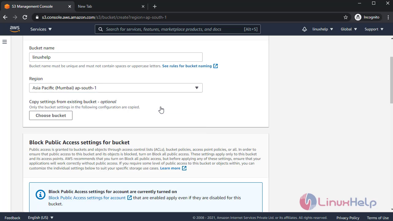Screen dimensions: 393x221
Task: Click the S3 tab favicon
Action: point(7,6)
